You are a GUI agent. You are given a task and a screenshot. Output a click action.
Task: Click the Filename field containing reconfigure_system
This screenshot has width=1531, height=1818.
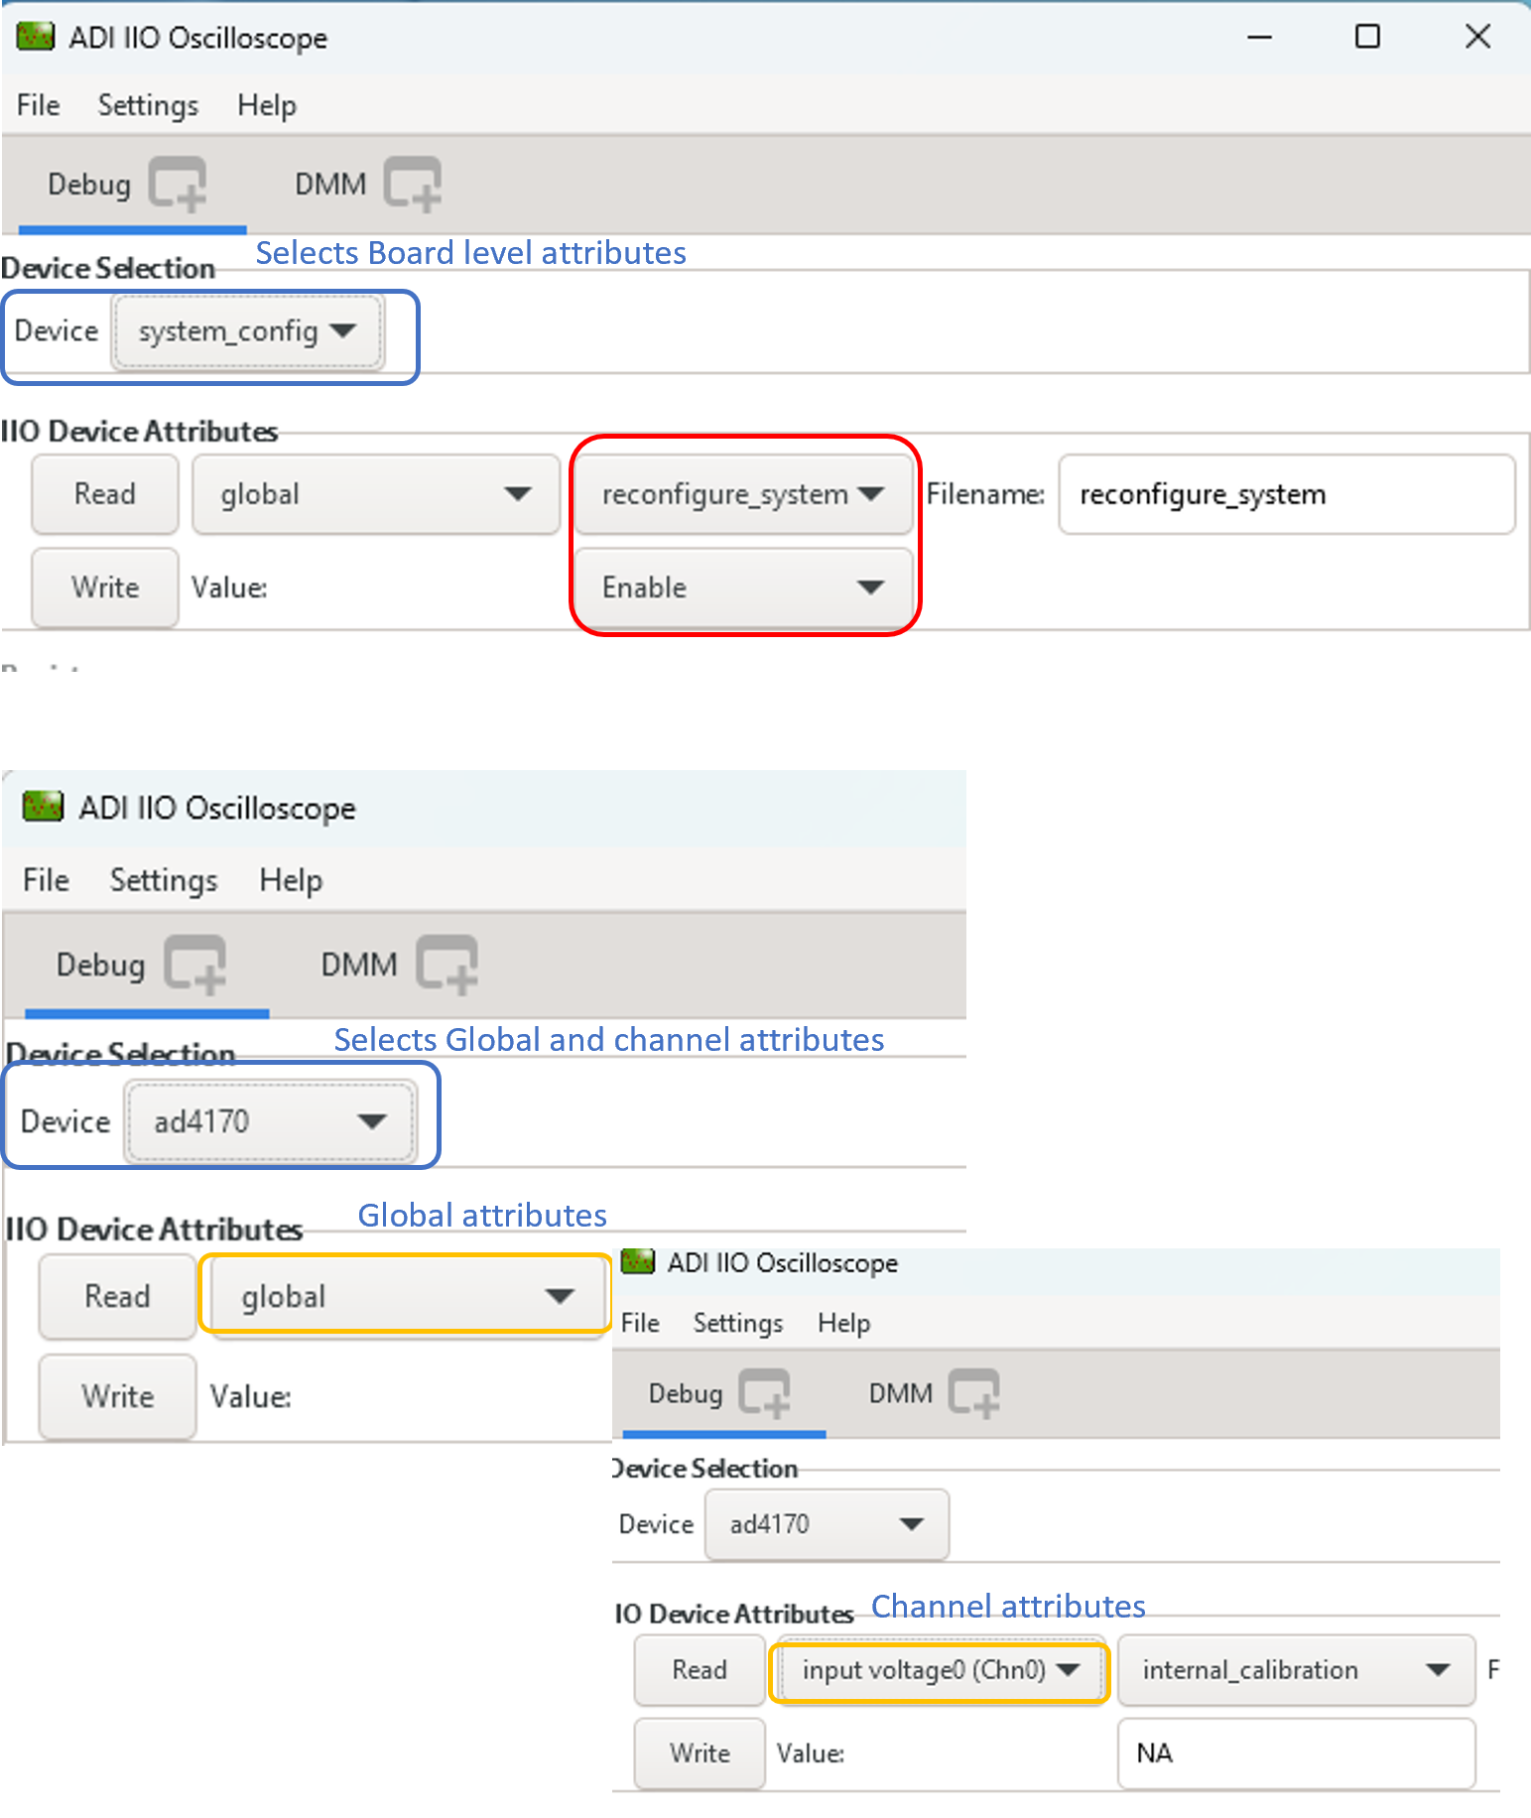[1286, 494]
